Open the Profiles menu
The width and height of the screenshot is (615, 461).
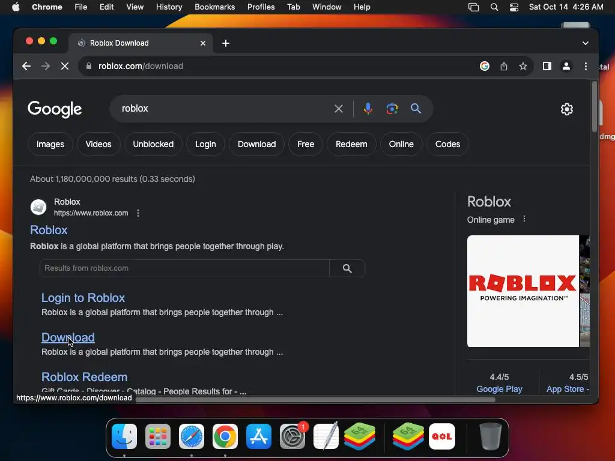pyautogui.click(x=261, y=7)
